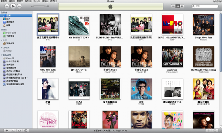222x133 pixels.
Task: Click the status bar album count text
Action: coord(110,131)
